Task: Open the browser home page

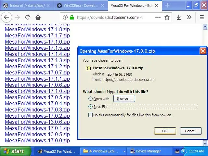Action: coord(38,17)
